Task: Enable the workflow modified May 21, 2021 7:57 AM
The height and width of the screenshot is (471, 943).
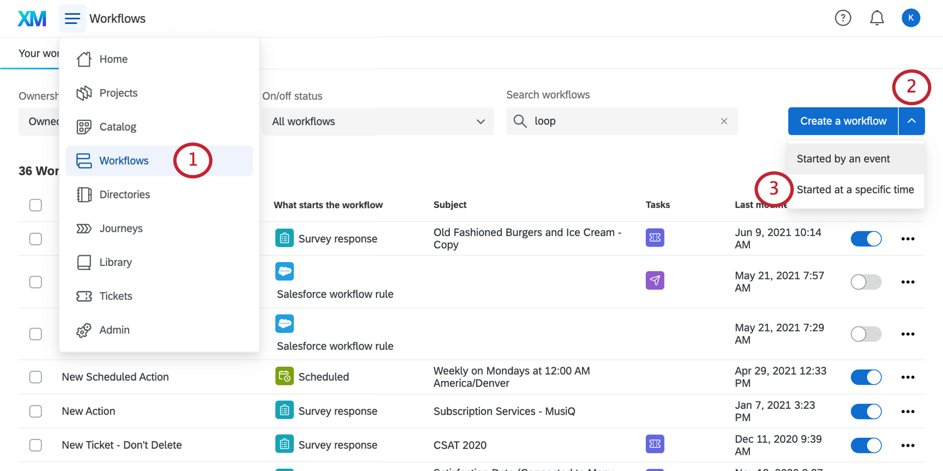Action: (866, 282)
